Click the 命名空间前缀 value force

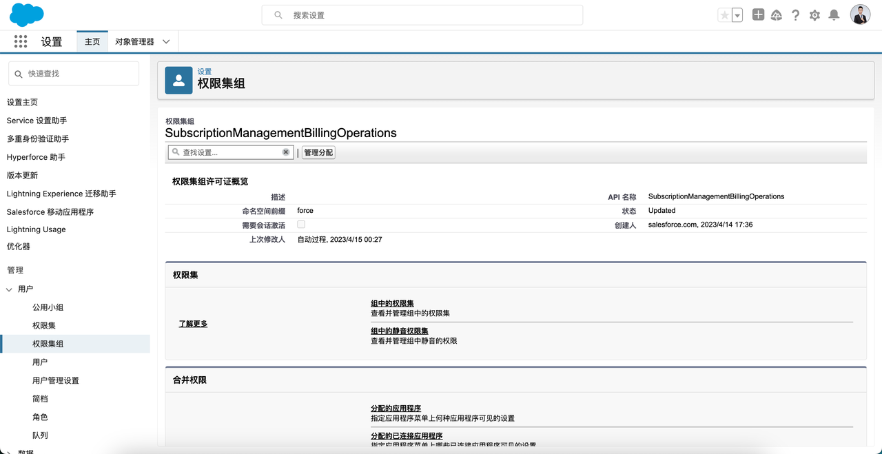305,210
